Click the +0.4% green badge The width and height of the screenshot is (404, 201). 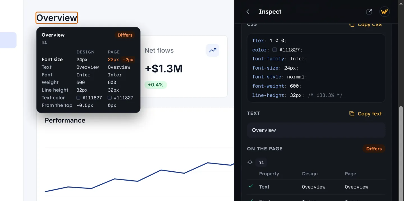[x=155, y=85]
